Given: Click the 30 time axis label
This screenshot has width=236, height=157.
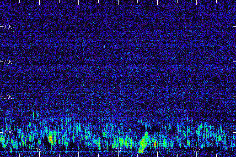Looking at the screenshot, I should point(118,149).
